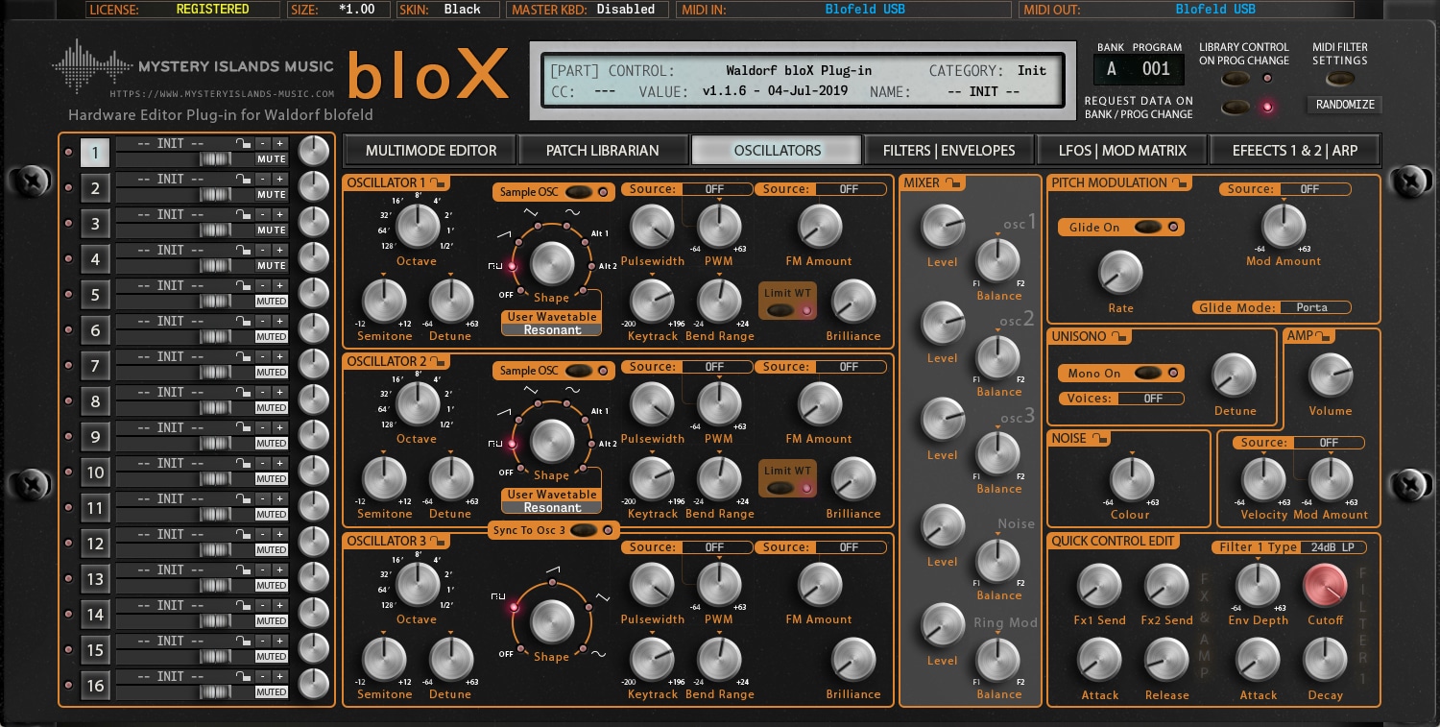Image resolution: width=1440 pixels, height=727 pixels.
Task: Open the Unisono Voices dropdown
Action: [1153, 399]
